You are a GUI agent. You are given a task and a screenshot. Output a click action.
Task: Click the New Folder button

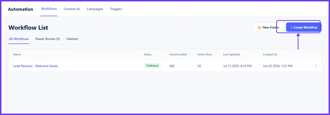(268, 27)
